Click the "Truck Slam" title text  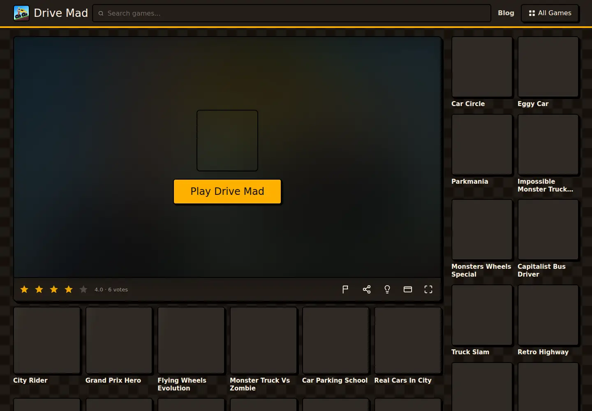tap(470, 352)
